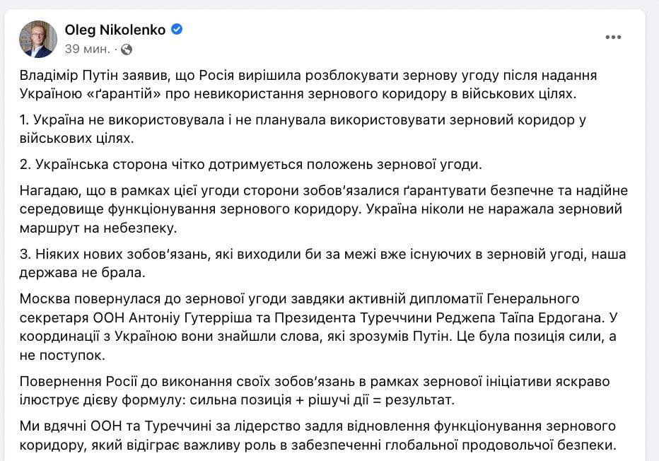Select point 1 about зерновий коридор
The height and width of the screenshot is (461, 659).
tap(303, 129)
